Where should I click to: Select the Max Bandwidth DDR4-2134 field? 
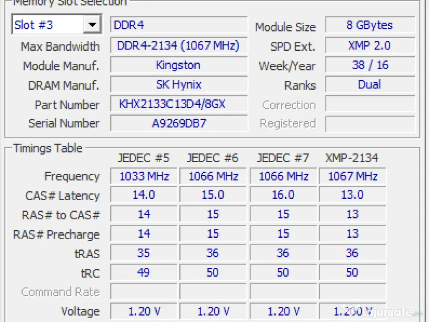(x=178, y=45)
